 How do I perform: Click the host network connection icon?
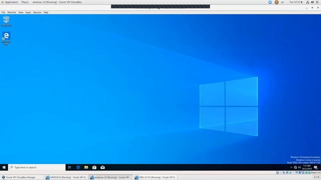tap(307, 2)
